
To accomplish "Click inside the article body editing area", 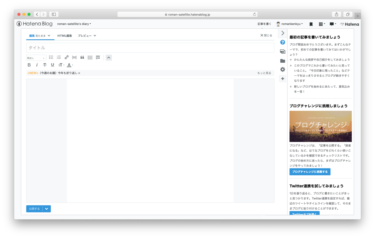I will tap(150, 140).
